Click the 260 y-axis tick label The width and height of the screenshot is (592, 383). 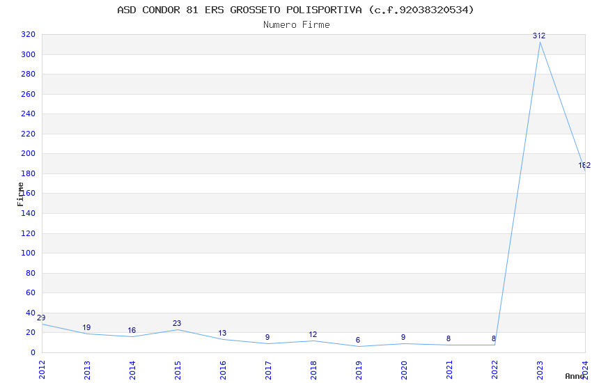coord(29,94)
